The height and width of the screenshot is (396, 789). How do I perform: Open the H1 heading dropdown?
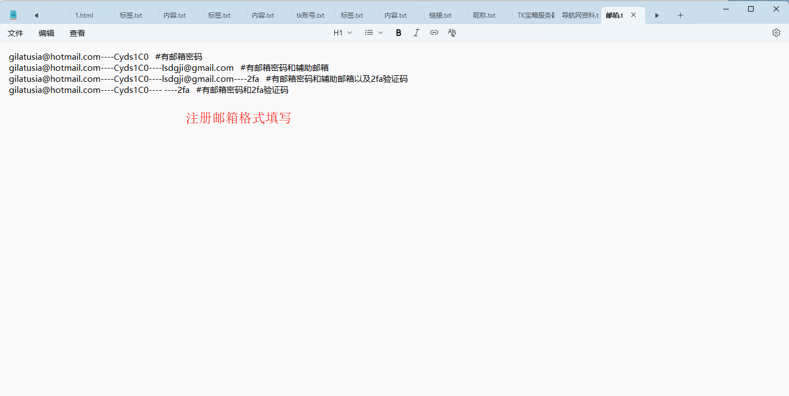pos(343,33)
